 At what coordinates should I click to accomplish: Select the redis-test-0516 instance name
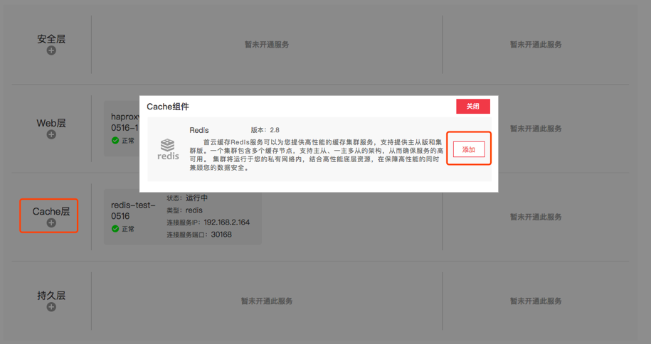[133, 210]
